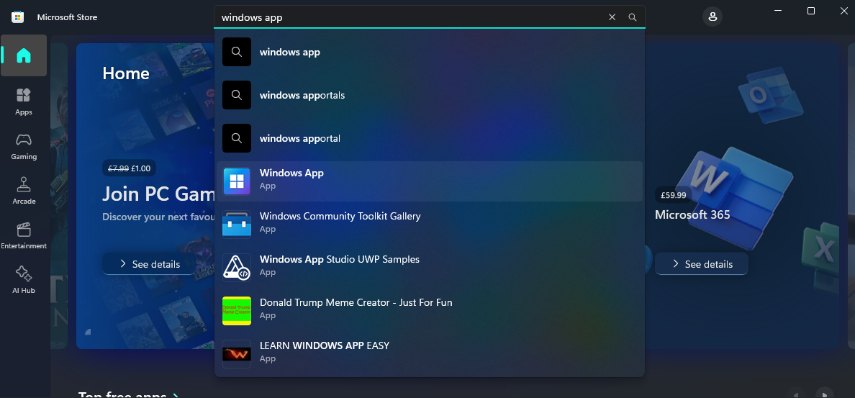
Task: Go to next item in Top free apps carousel
Action: [825, 394]
